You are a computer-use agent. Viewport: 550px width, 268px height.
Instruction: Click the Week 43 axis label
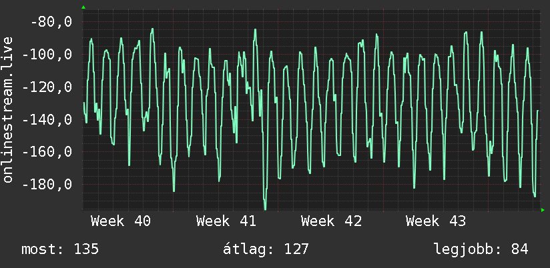coord(436,221)
